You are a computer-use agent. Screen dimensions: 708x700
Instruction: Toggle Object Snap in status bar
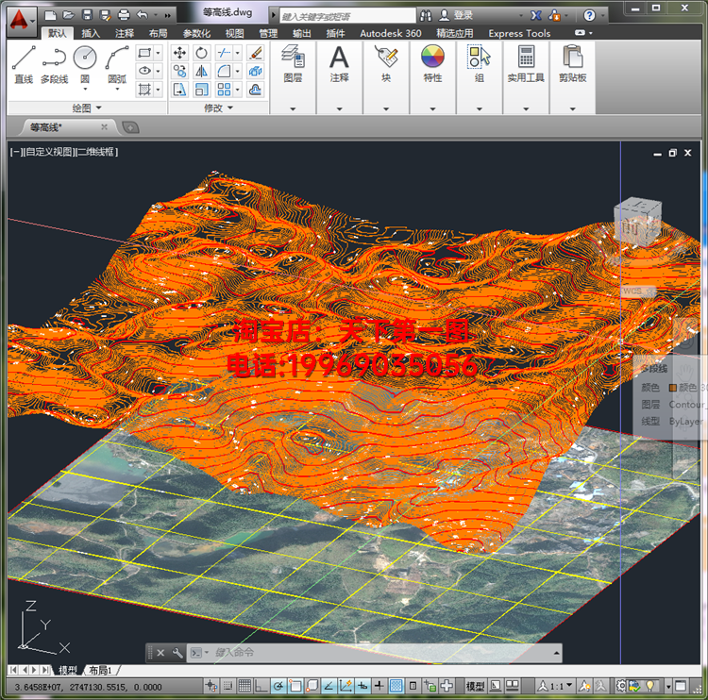click(295, 687)
